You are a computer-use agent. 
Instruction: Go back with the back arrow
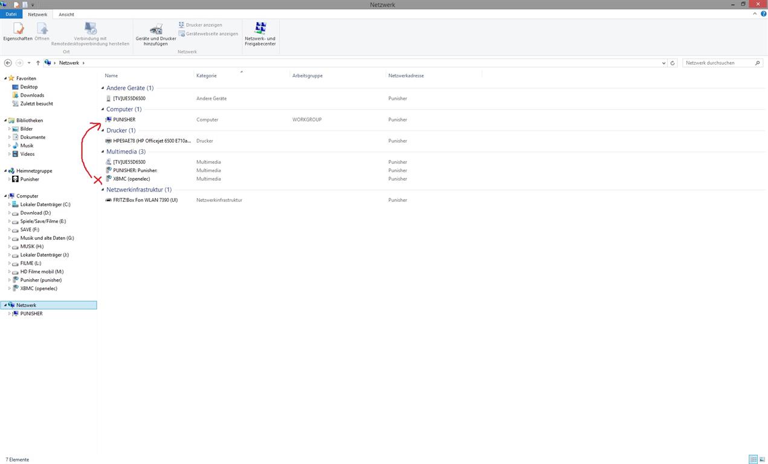click(x=8, y=63)
